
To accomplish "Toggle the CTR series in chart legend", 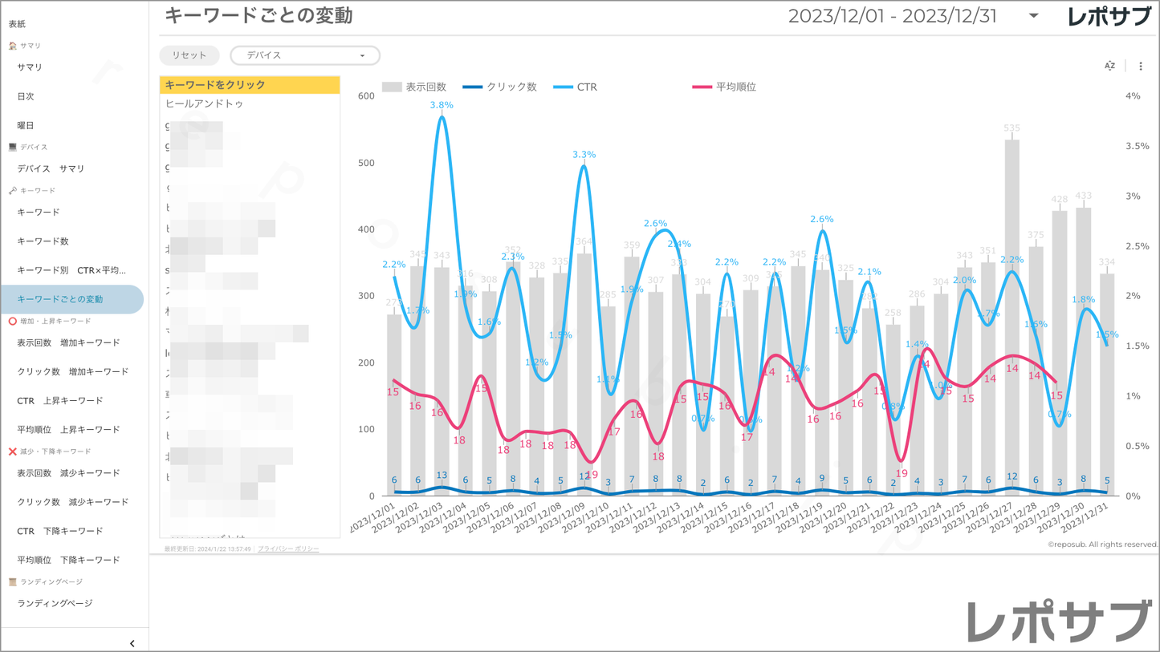I will [576, 87].
